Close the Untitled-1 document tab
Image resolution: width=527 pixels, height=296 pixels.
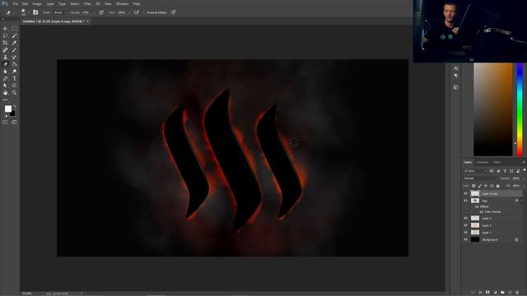(x=87, y=21)
